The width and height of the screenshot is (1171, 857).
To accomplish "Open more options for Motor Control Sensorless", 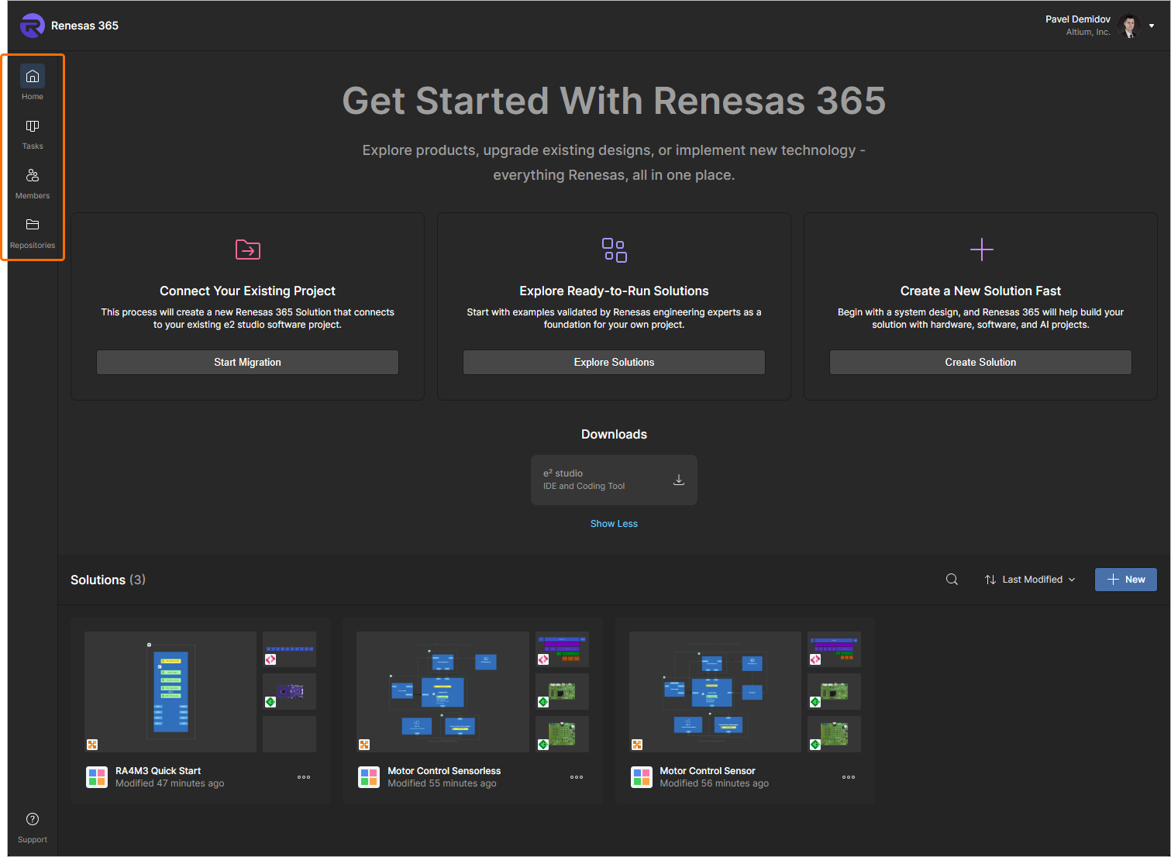I will (577, 777).
